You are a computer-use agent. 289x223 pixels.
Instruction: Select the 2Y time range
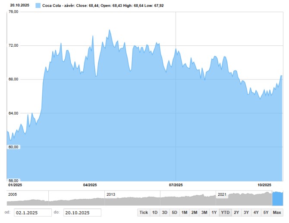[236, 212]
